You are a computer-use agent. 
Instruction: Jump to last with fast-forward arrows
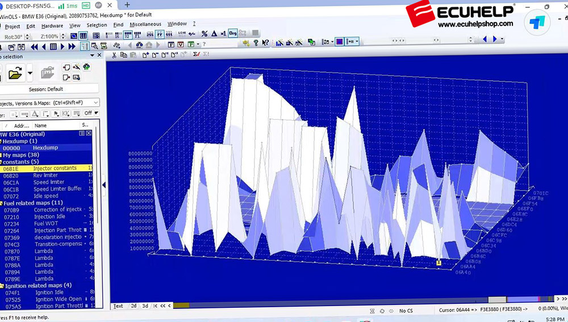coord(72,47)
